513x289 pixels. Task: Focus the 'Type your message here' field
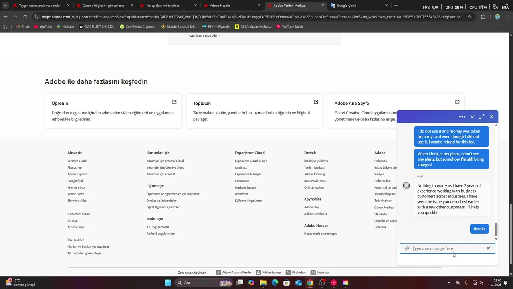point(447,248)
